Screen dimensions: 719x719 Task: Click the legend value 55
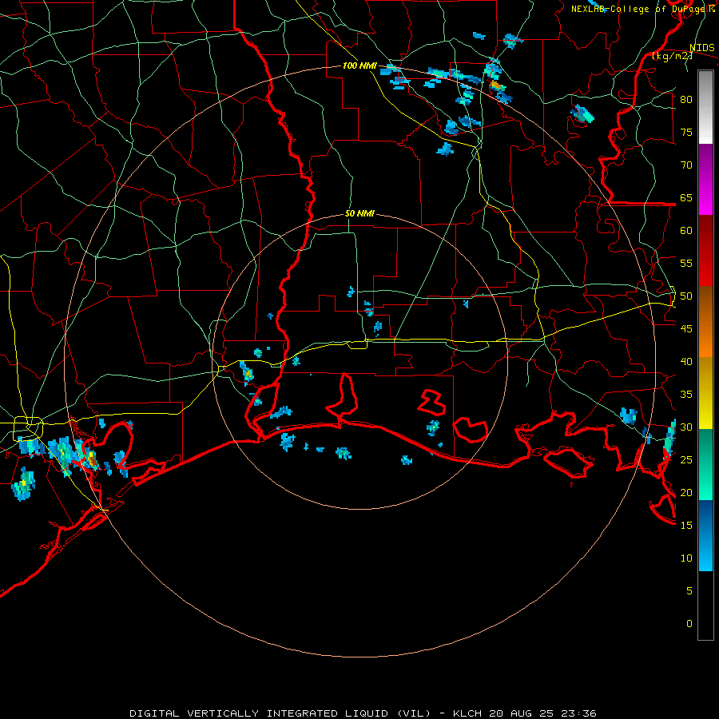[x=686, y=264]
